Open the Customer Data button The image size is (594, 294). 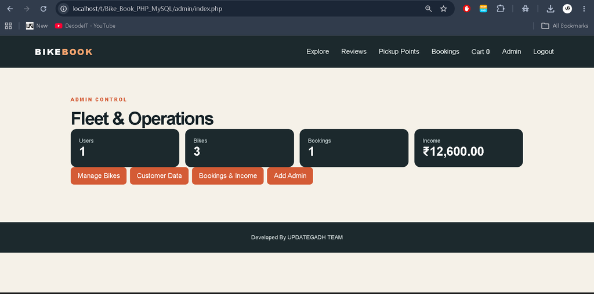tap(159, 176)
